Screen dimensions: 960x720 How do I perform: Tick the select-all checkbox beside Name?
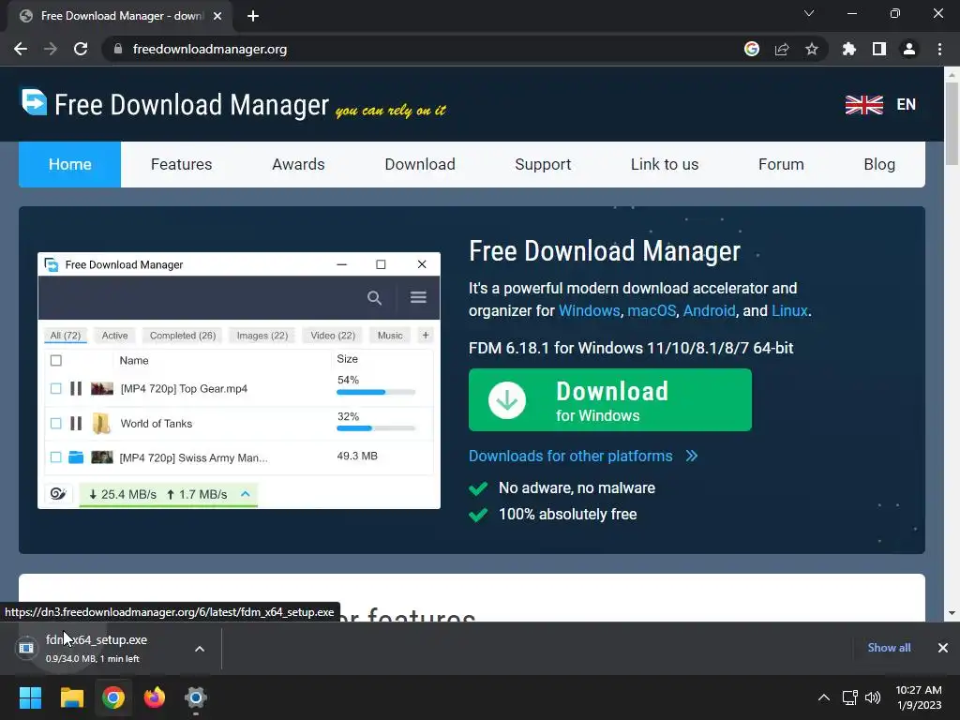pos(55,360)
